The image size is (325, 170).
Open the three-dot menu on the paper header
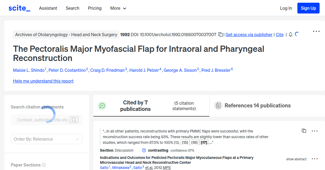click(316, 31)
